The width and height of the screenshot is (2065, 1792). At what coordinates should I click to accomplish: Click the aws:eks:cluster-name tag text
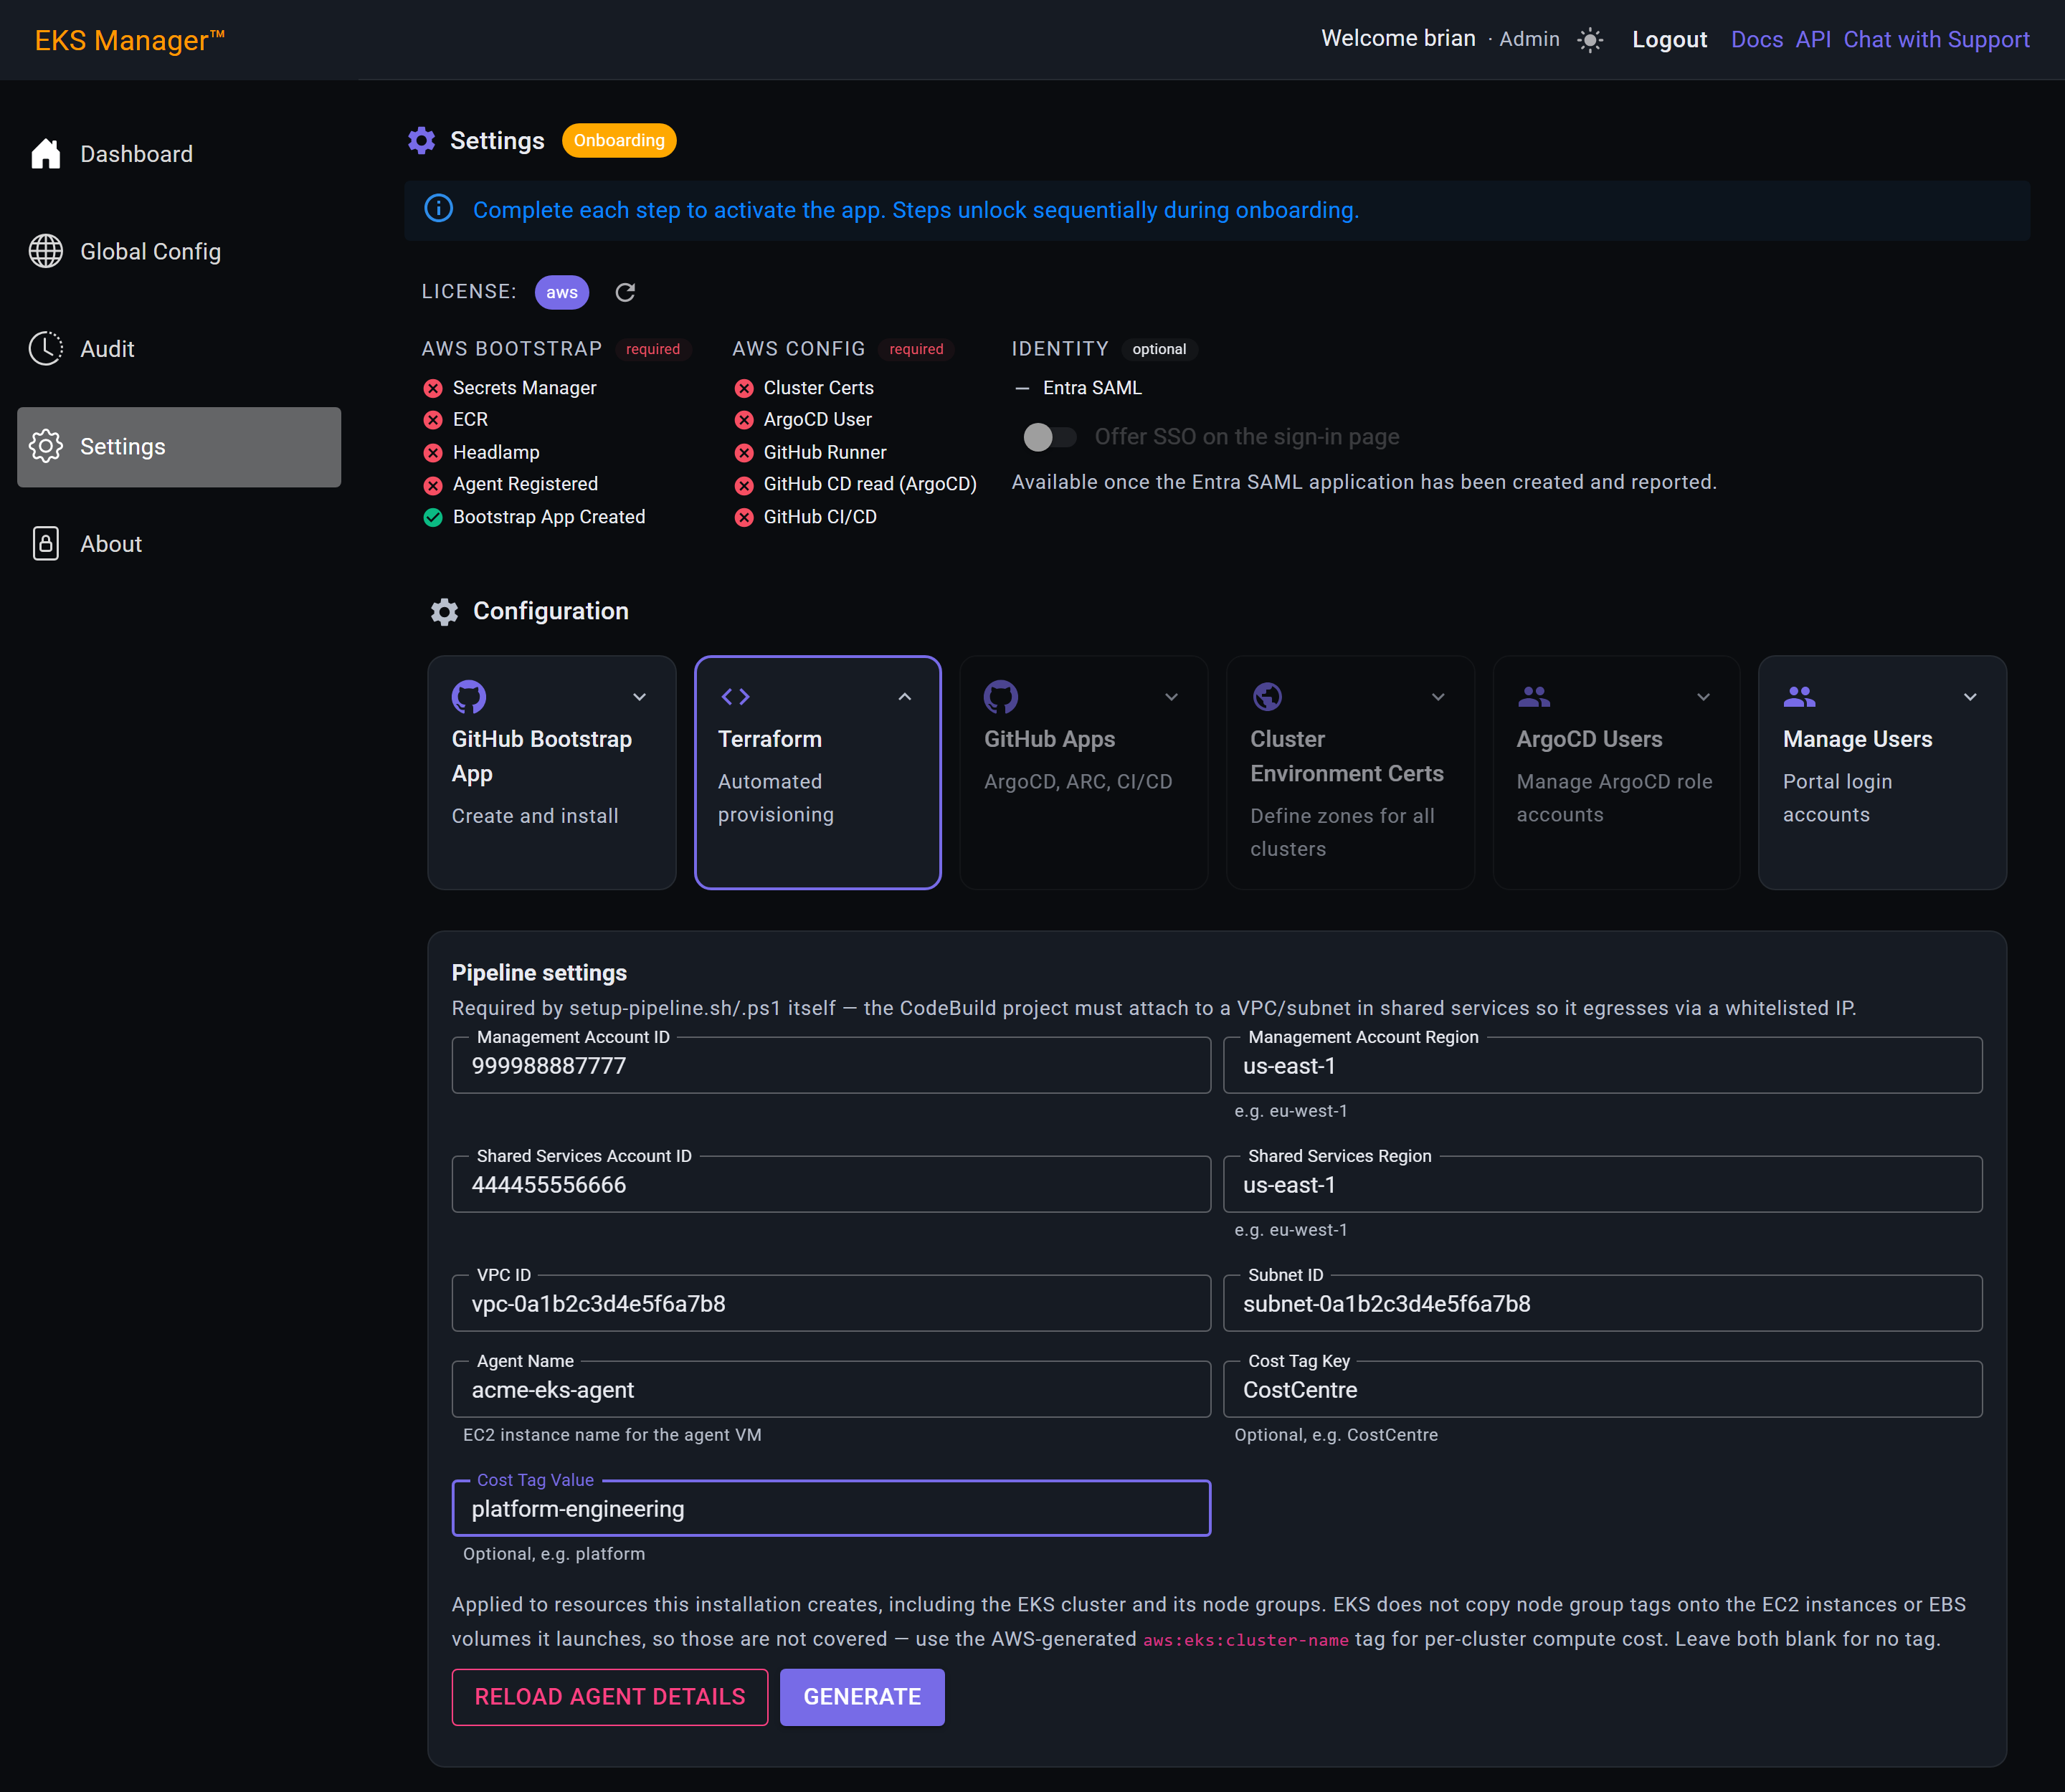(x=1245, y=1640)
